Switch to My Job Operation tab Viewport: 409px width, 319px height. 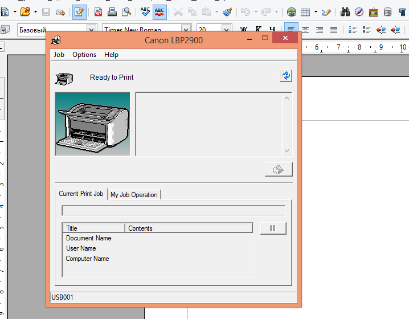[x=134, y=195]
